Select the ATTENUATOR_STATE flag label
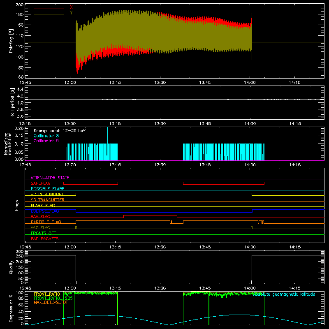The height and width of the screenshot is (329, 329). tap(50, 178)
